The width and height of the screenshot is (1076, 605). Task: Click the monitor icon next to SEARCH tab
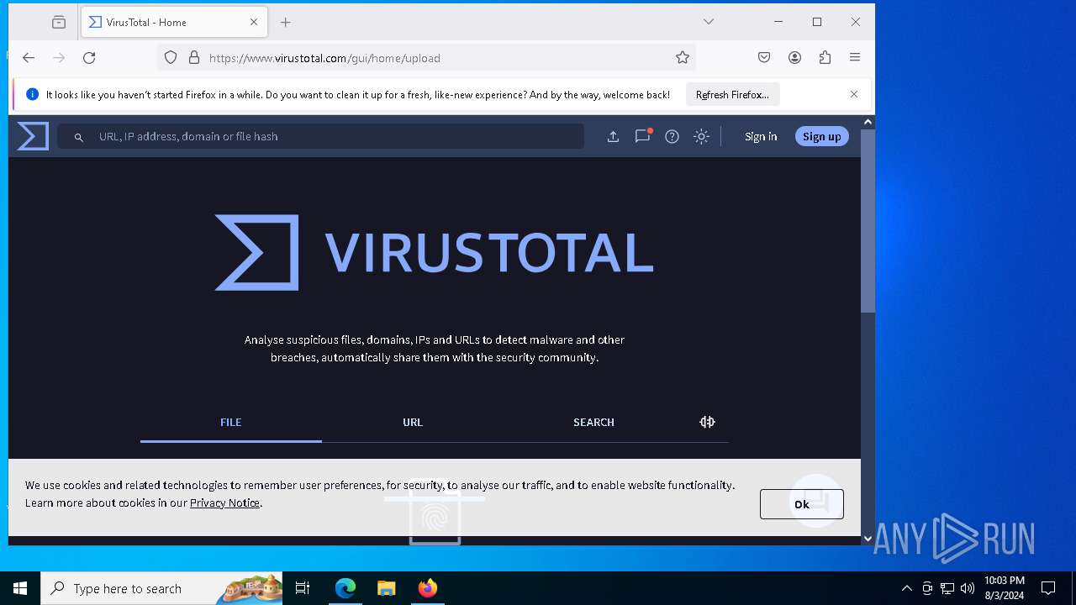(x=707, y=422)
